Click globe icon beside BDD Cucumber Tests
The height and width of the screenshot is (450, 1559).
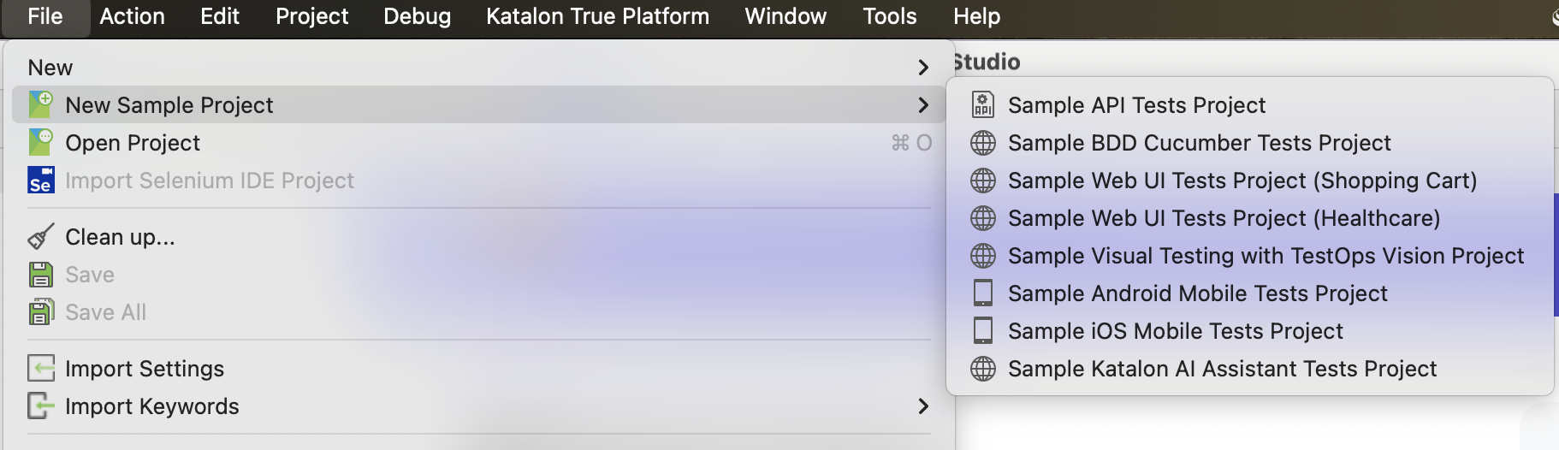983,142
